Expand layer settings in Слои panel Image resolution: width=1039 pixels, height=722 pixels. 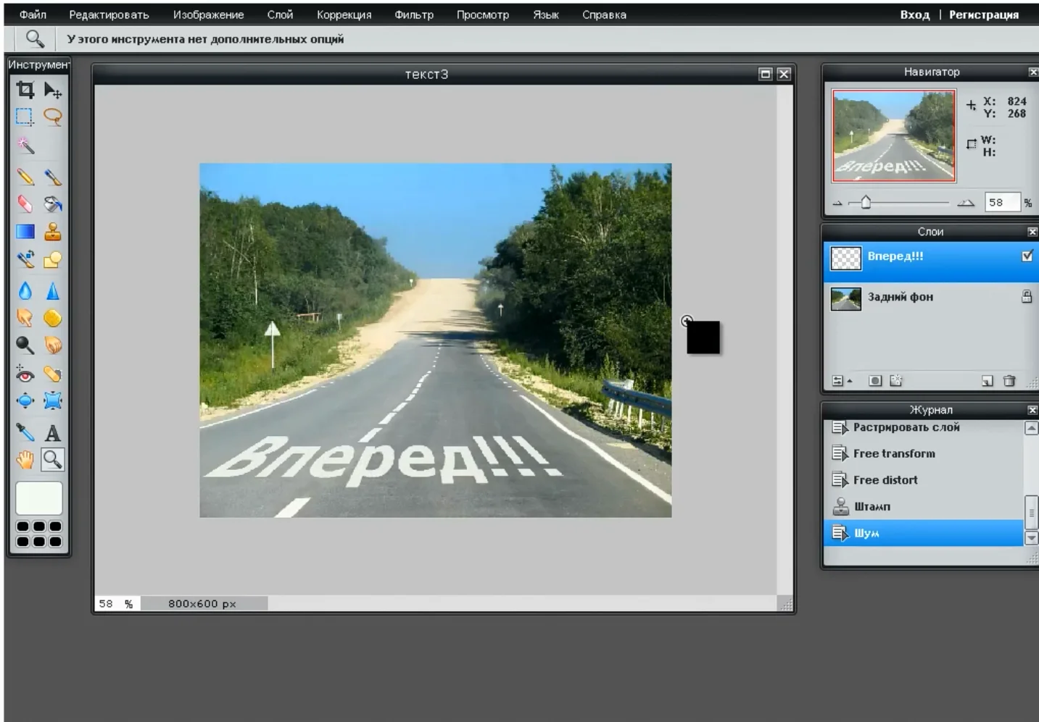[840, 381]
